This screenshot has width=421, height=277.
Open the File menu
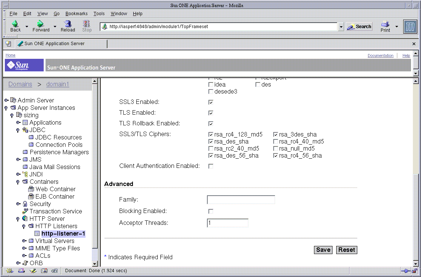(x=13, y=14)
